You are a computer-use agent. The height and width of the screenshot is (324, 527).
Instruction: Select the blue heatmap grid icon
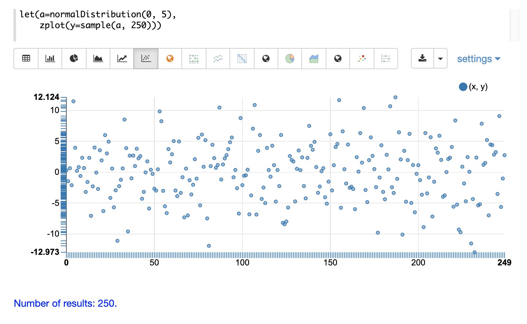point(242,59)
